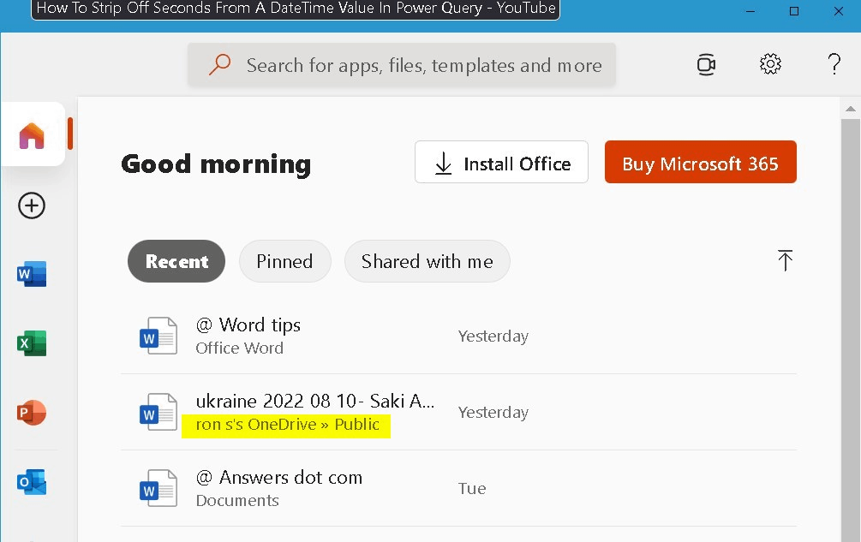Click Documents location under Answers dot com

(x=237, y=500)
